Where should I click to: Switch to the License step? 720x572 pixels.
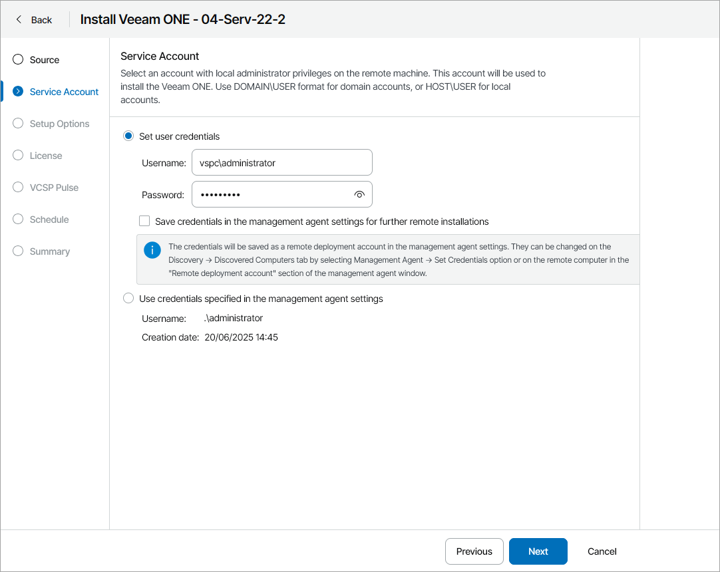tap(46, 156)
